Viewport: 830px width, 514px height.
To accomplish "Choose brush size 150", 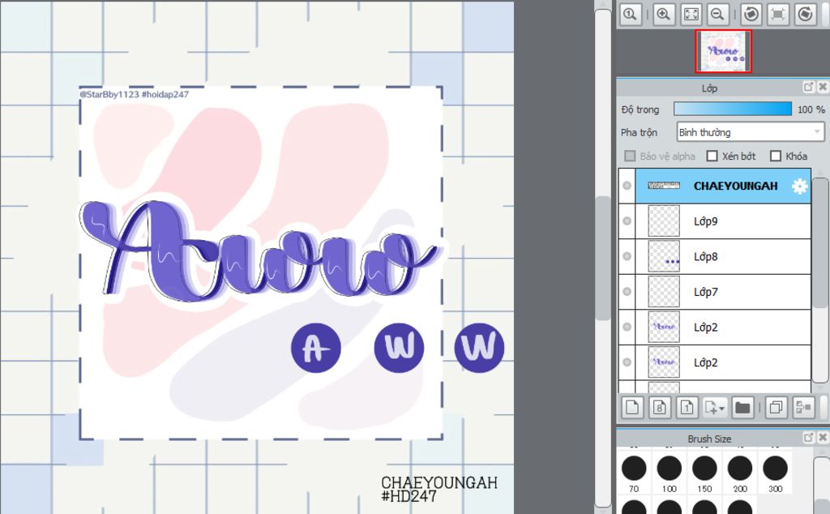I will tap(704, 473).
